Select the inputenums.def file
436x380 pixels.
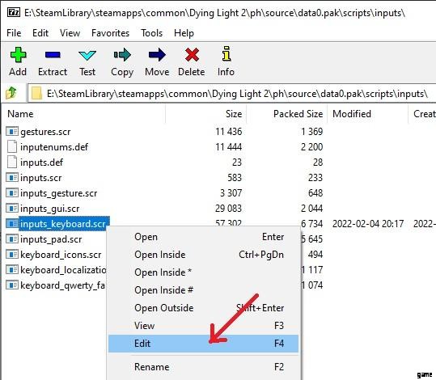pyautogui.click(x=54, y=147)
